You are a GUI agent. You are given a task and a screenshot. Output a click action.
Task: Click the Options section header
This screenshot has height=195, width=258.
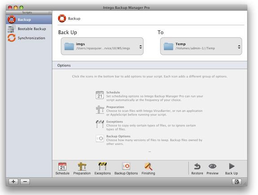[150, 65]
